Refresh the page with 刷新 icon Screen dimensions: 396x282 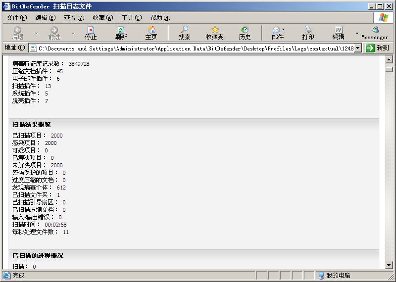coord(121,30)
